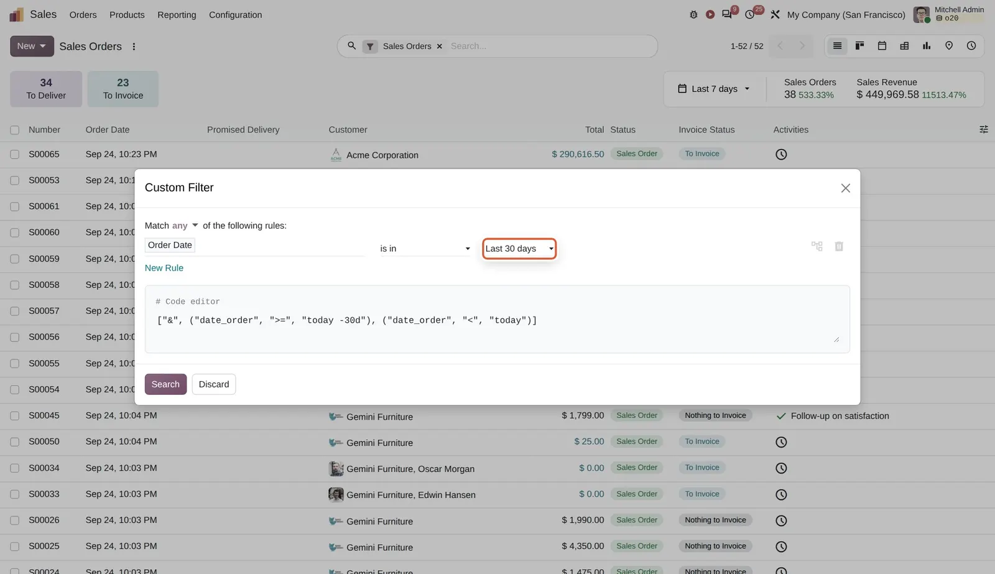Viewport: 995px width, 574px height.
Task: Click Mitchell Admin user avatar
Action: 922,14
